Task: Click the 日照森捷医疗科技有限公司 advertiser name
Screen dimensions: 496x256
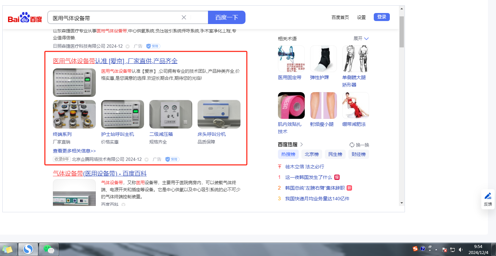Action: [x=79, y=46]
